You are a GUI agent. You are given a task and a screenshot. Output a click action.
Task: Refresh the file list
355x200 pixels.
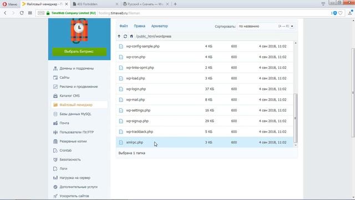point(125,36)
